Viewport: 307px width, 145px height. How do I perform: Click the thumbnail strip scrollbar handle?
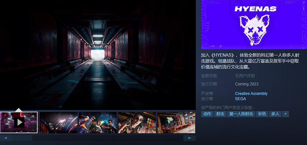(x=22, y=138)
